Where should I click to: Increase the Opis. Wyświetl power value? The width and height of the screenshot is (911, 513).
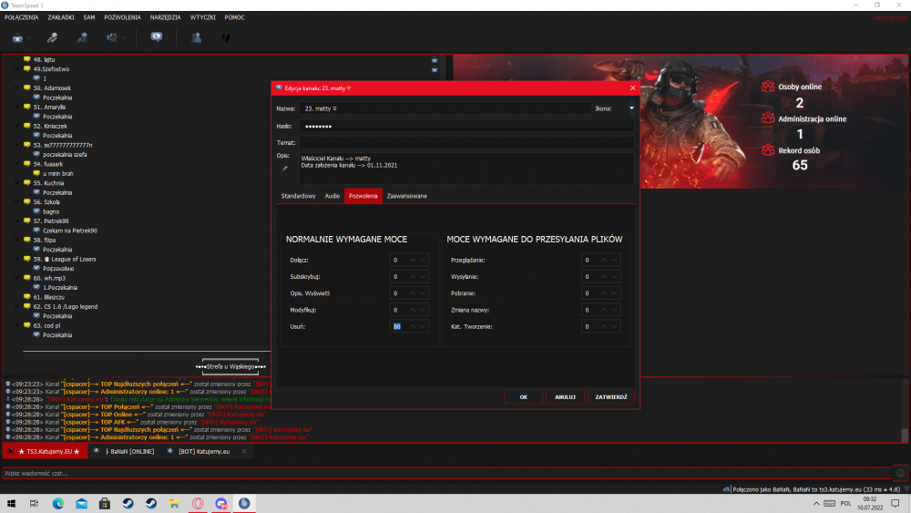tap(413, 293)
